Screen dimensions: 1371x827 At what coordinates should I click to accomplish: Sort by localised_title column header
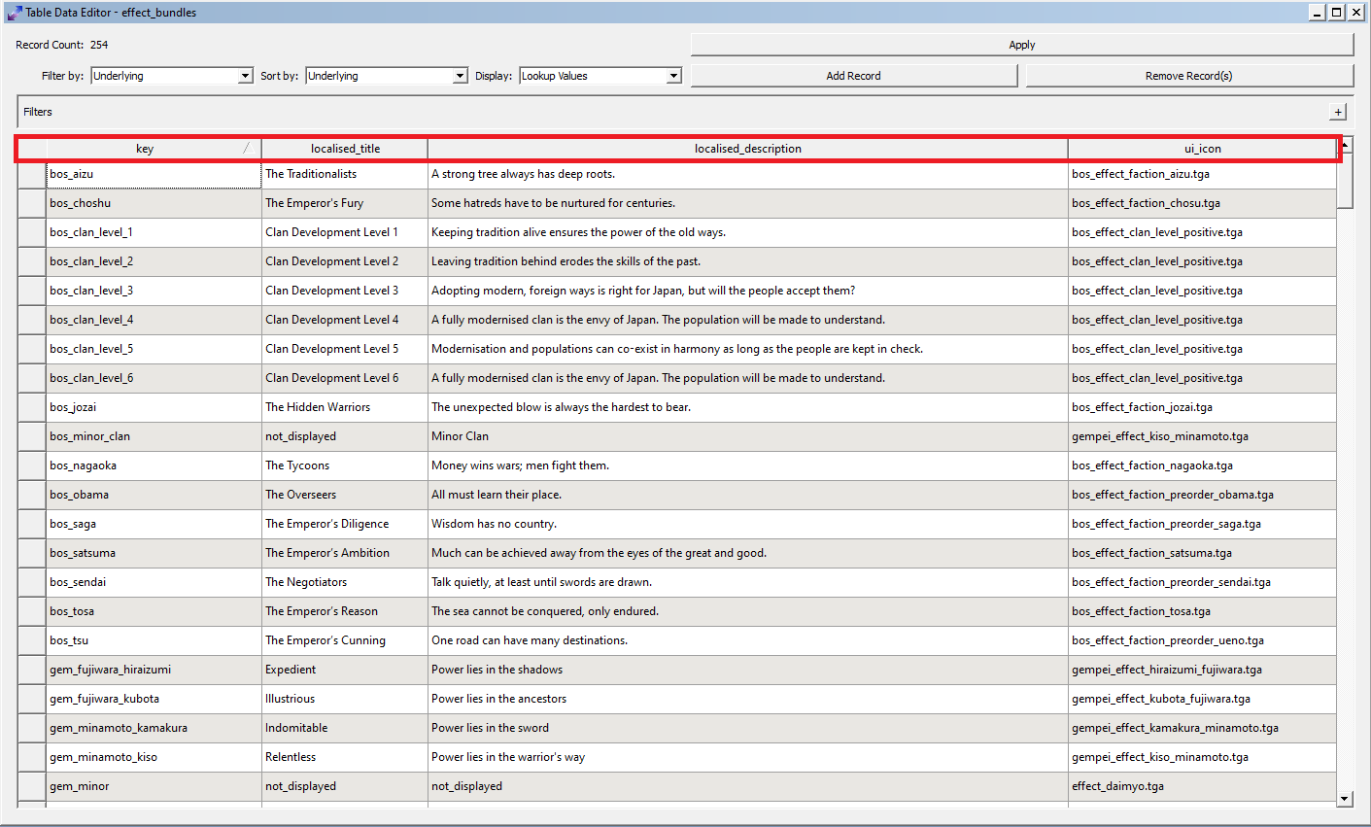tap(345, 149)
